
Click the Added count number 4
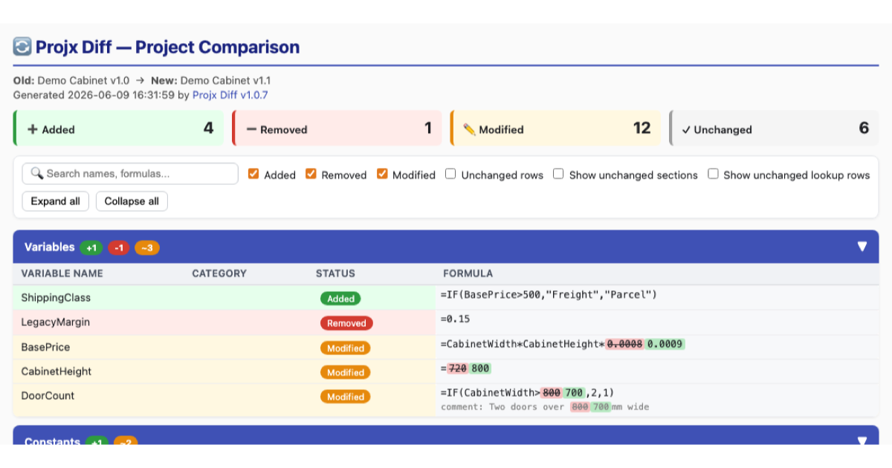(x=208, y=128)
